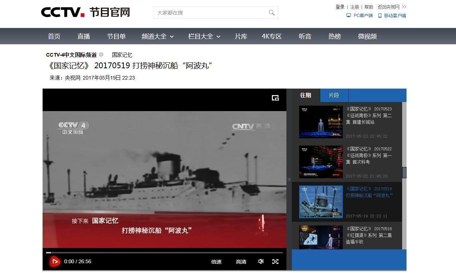Click the PC客户端 monitor icon
Viewport: 456px width, 273px height.
click(349, 16)
